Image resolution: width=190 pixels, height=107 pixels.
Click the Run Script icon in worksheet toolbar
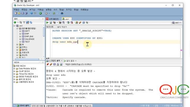pos(51,23)
